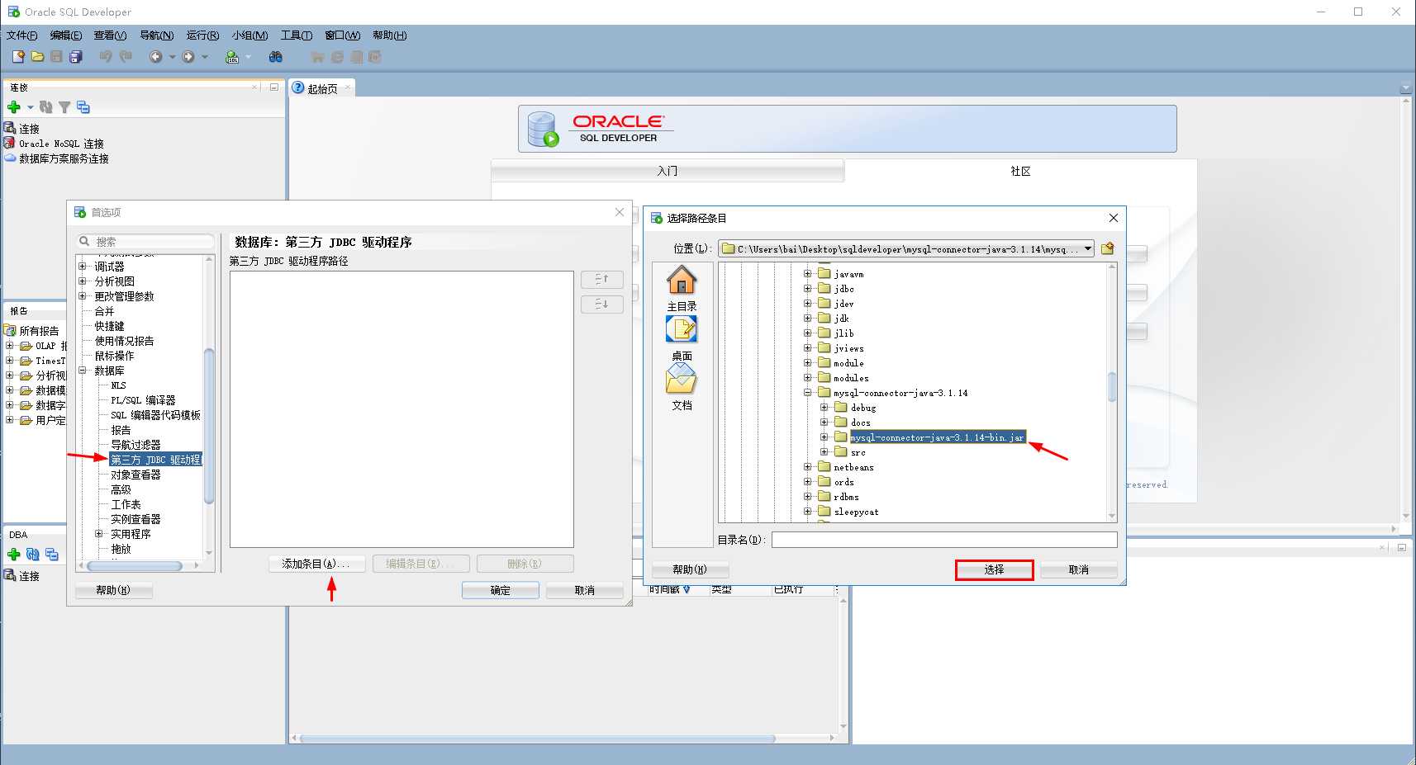Click the Oracle NoSQL 连接 node
Image resolution: width=1416 pixels, height=765 pixels.
pos(61,144)
